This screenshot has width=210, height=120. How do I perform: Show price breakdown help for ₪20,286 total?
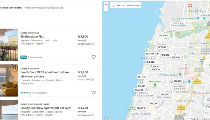(x=93, y=115)
